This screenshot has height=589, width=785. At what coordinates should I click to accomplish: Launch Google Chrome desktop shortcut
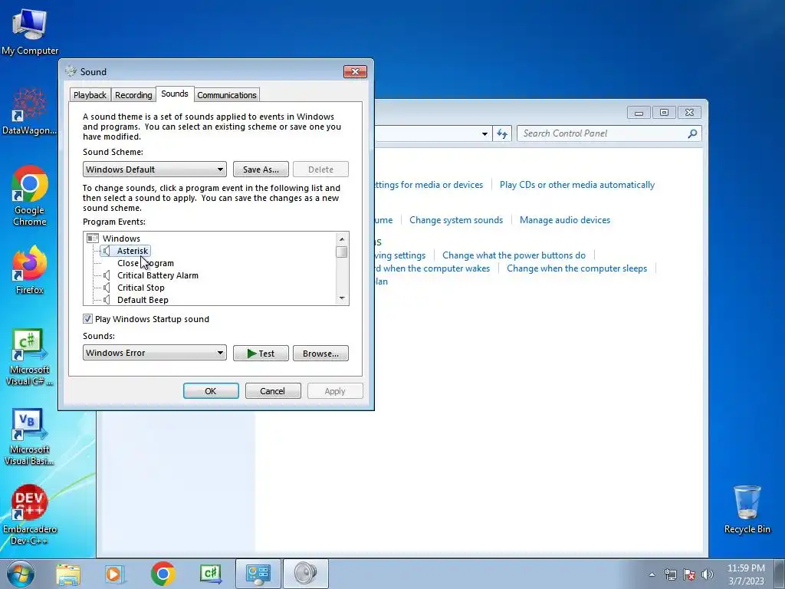tap(30, 196)
